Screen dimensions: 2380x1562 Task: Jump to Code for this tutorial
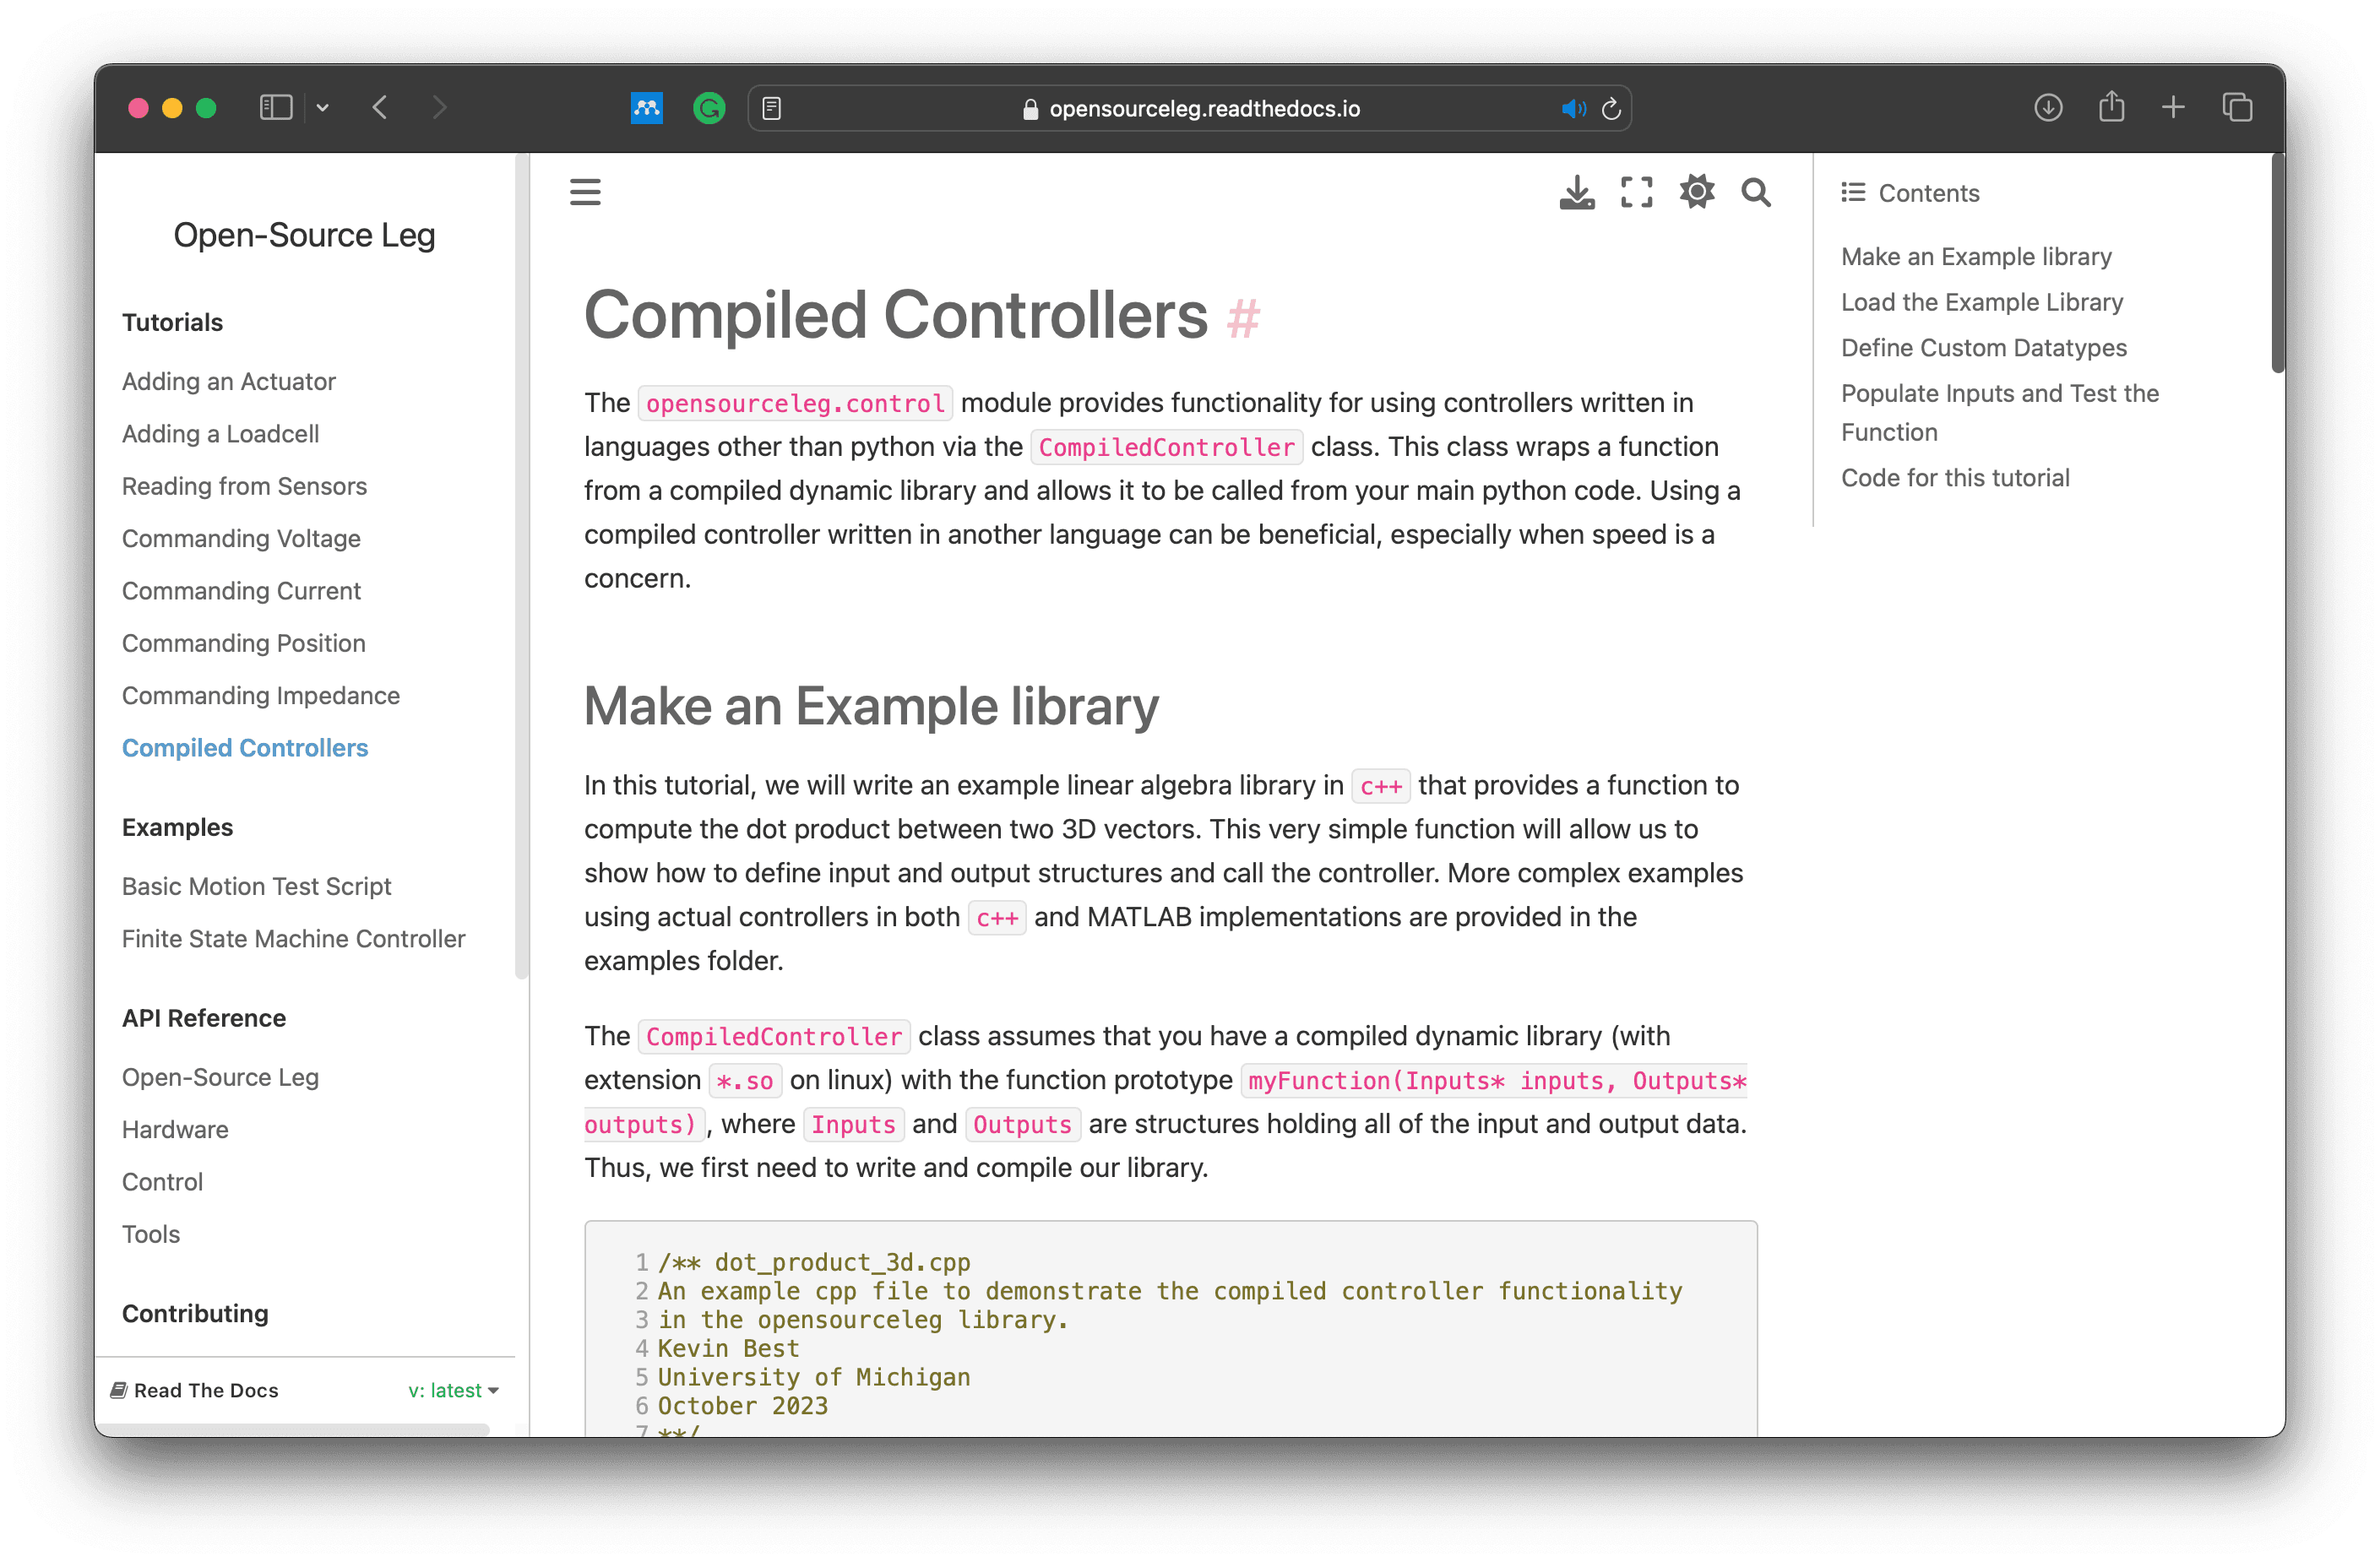[x=1955, y=478]
